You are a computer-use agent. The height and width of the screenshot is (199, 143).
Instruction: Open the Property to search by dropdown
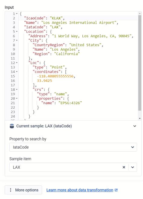[73, 147]
